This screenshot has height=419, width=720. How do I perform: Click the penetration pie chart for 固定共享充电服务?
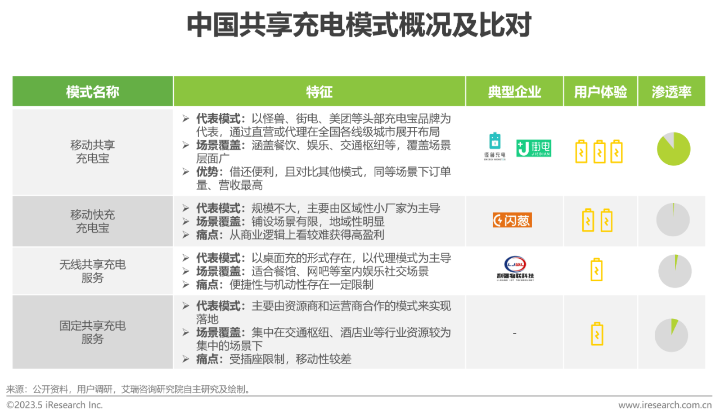point(671,335)
